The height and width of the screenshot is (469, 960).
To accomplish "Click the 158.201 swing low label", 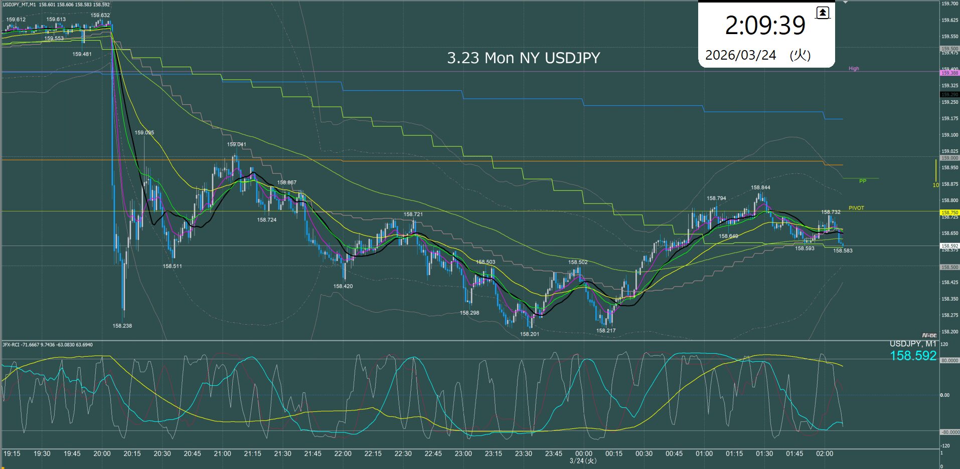I will tap(530, 334).
